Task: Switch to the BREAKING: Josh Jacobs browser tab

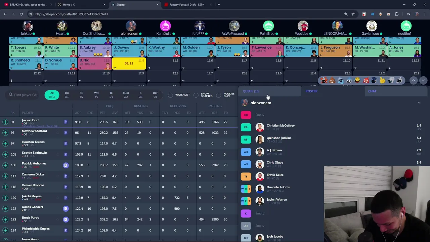Action: pyautogui.click(x=28, y=5)
